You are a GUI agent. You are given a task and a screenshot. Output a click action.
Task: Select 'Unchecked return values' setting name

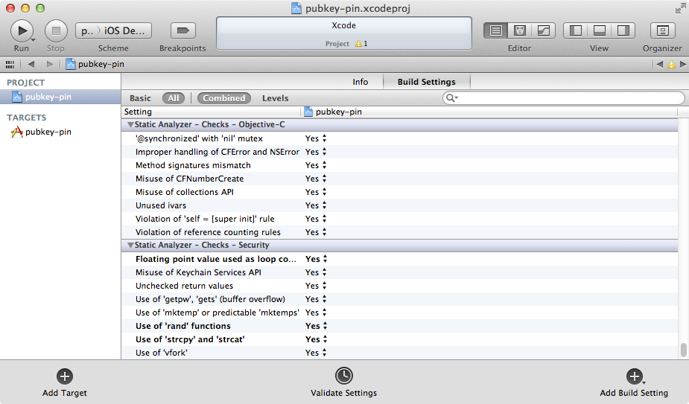pos(184,286)
